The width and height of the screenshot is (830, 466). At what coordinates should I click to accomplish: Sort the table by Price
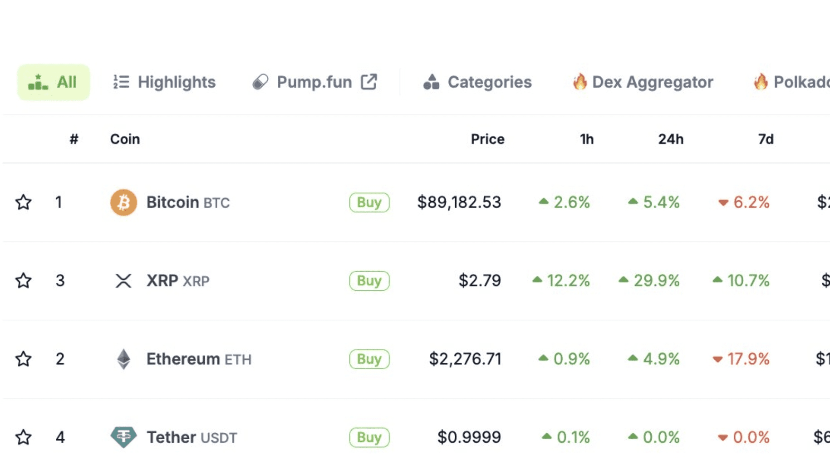[x=487, y=139]
